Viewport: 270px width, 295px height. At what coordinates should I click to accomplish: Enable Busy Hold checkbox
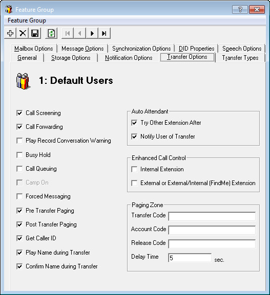coord(19,155)
